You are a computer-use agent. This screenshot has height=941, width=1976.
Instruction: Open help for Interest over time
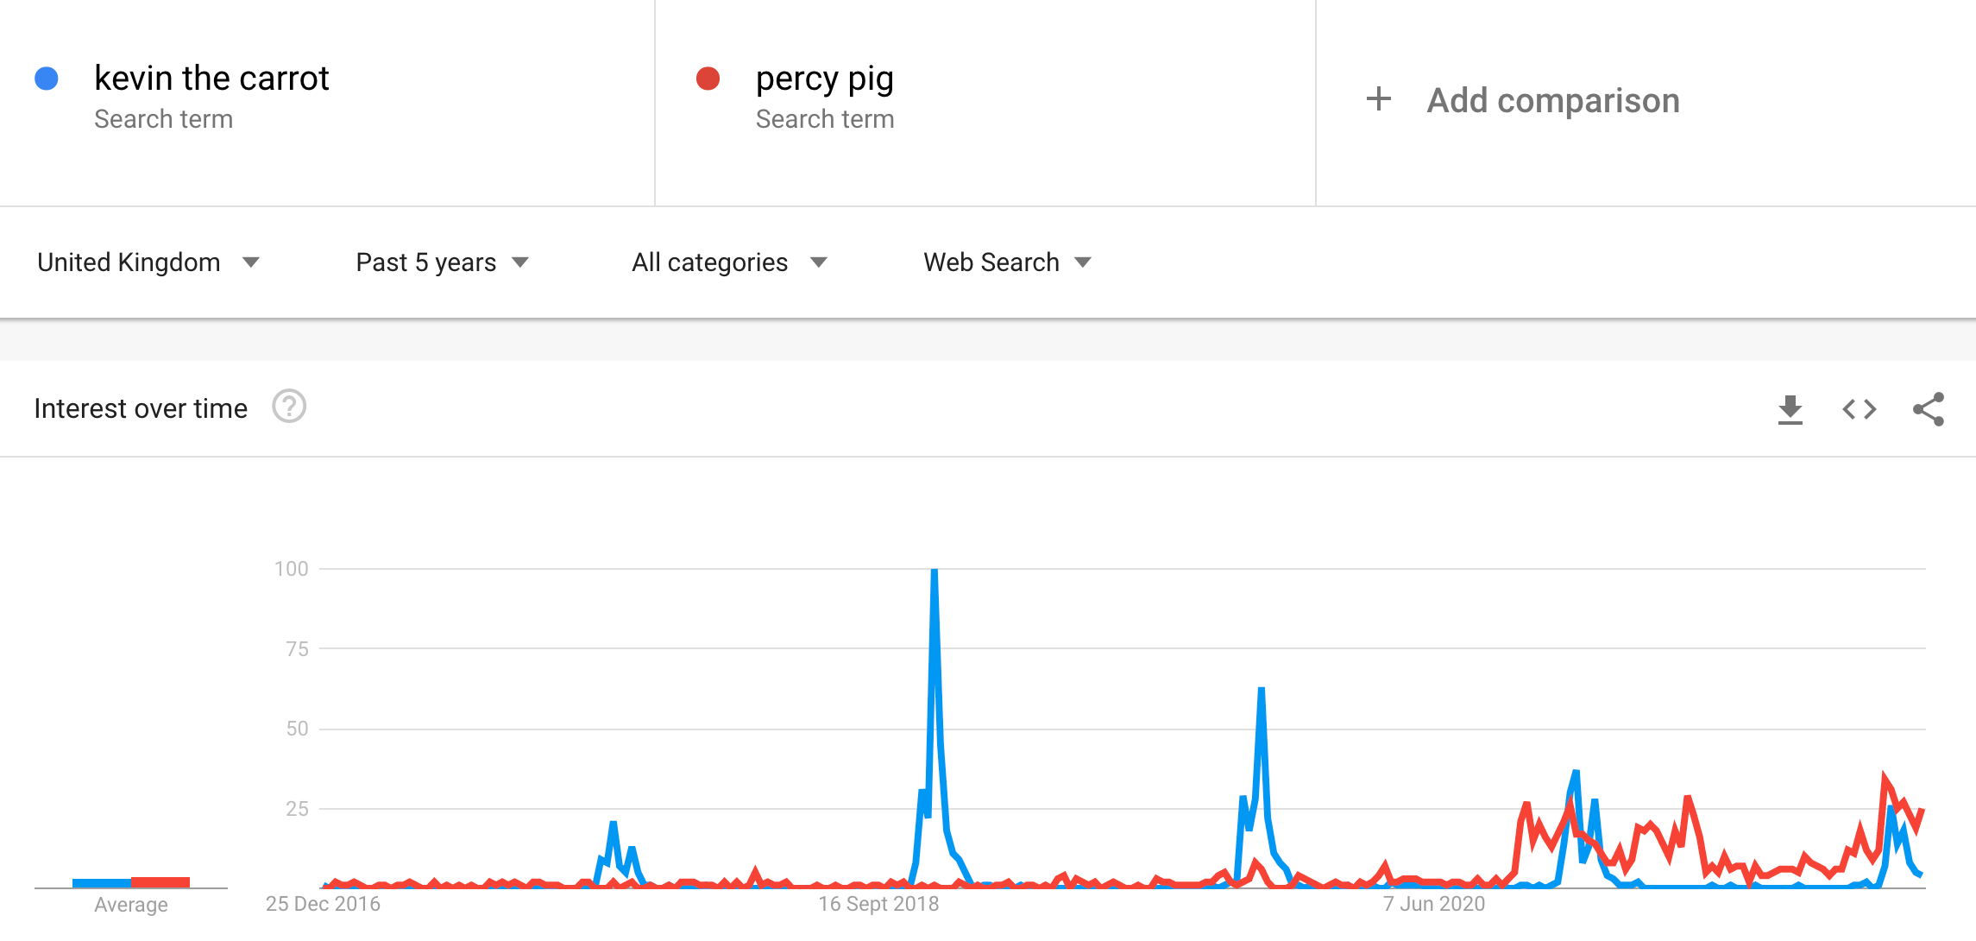(x=289, y=407)
